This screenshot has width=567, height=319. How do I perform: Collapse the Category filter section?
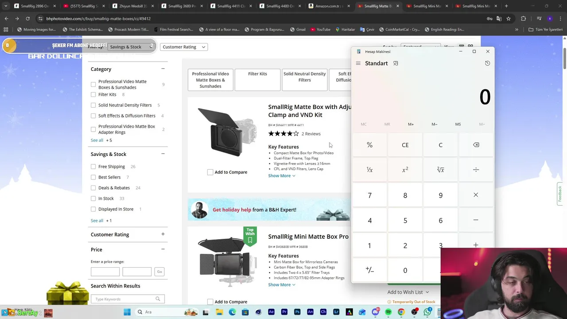pyautogui.click(x=163, y=69)
